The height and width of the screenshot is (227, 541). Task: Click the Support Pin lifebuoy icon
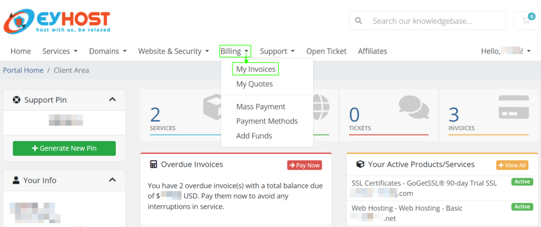pos(16,100)
